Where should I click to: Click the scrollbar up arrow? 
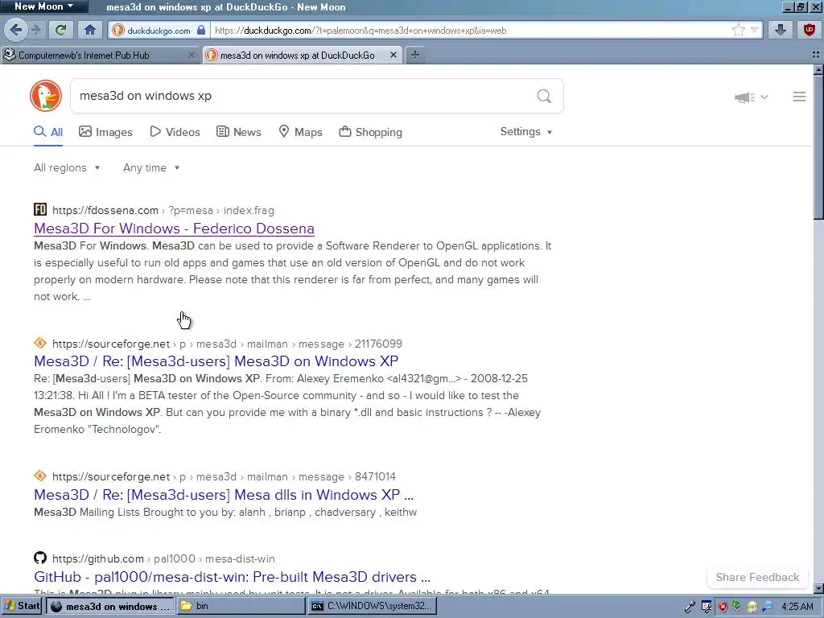point(818,69)
